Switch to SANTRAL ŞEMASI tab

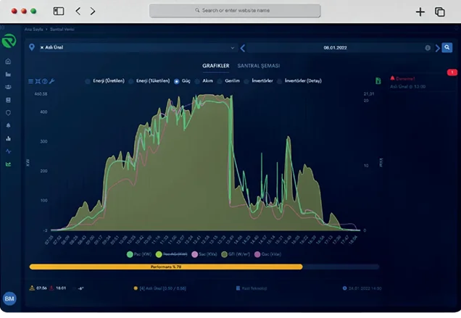(x=259, y=65)
